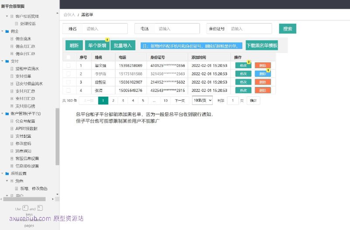Open 提现申请流水 page in sidebar
This screenshot has width=350, height=230.
(27, 69)
